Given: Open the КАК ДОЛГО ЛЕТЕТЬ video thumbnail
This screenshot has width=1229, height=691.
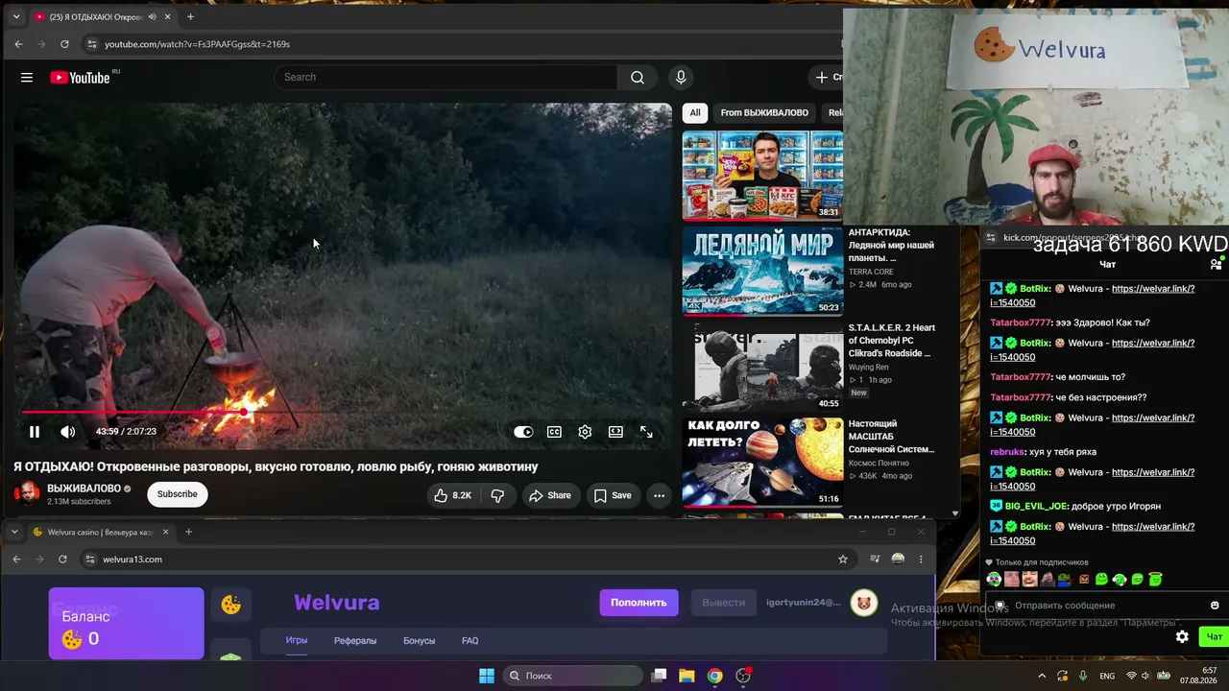Looking at the screenshot, I should 762,463.
